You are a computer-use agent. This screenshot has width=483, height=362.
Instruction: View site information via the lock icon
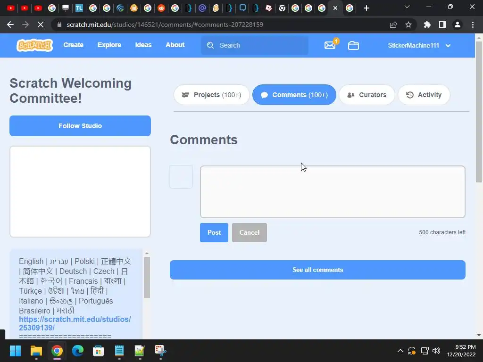click(59, 25)
